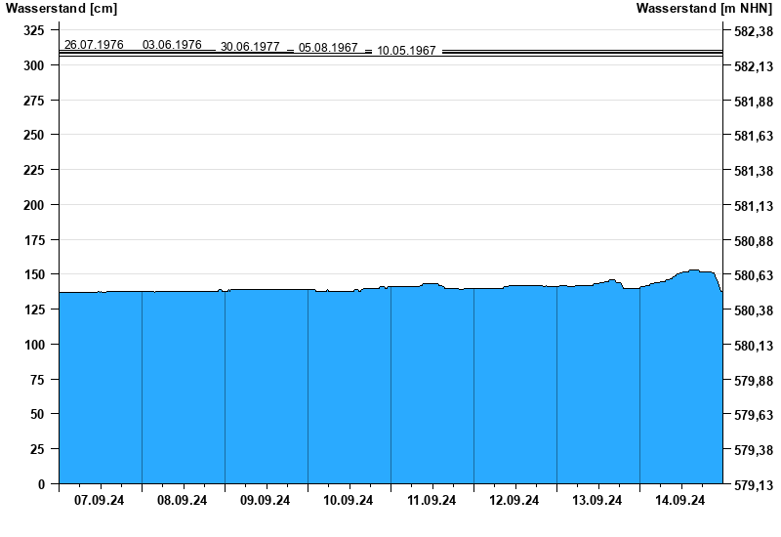781x537 pixels.
Task: Select the 05.08.1967 historical high-water label
Action: (x=328, y=48)
